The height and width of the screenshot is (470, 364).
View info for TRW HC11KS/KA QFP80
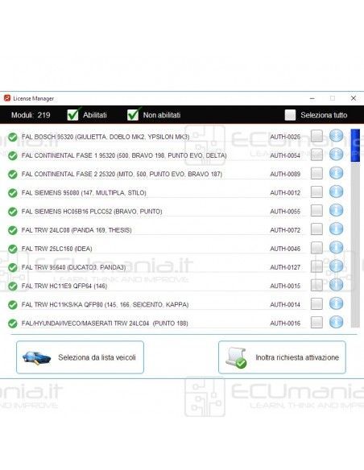[x=336, y=303]
